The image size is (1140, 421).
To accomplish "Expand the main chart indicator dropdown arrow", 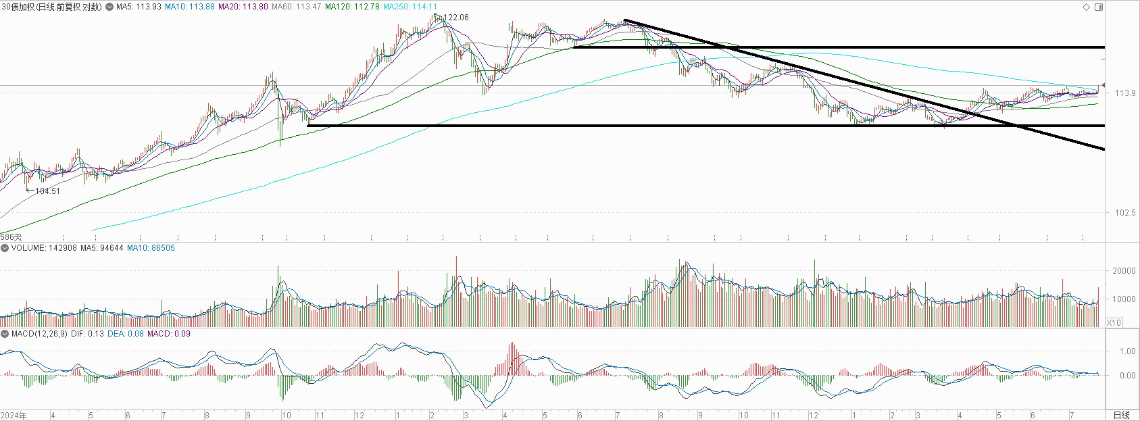I will (109, 7).
